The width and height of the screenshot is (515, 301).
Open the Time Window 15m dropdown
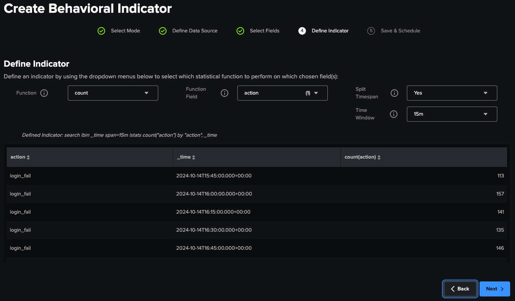coord(452,114)
